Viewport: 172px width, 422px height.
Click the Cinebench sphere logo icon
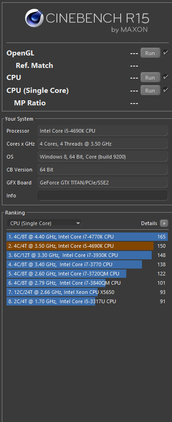[x=35, y=18]
